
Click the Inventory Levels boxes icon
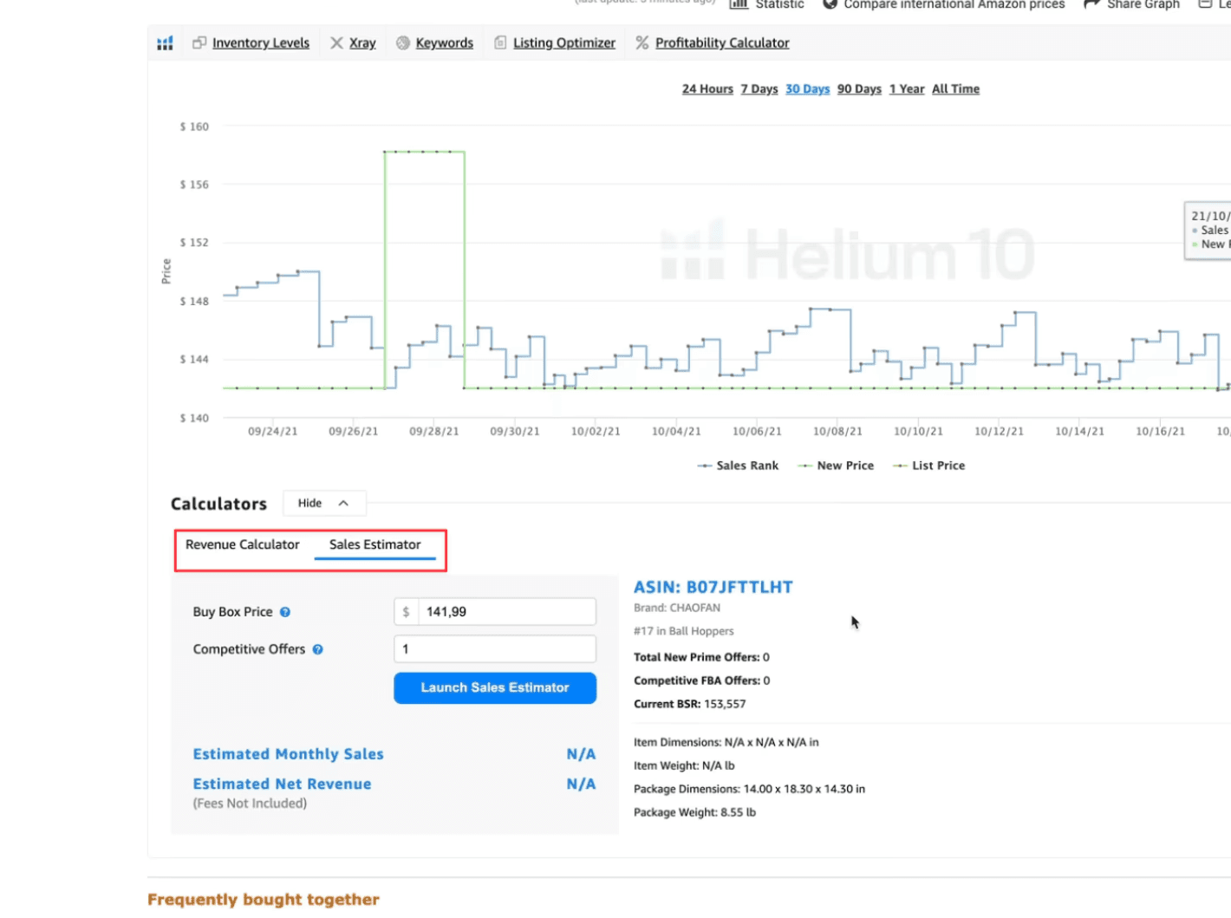coord(199,42)
